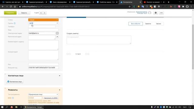Click the browser forward arrow
194x109 pixels.
click(7, 7)
